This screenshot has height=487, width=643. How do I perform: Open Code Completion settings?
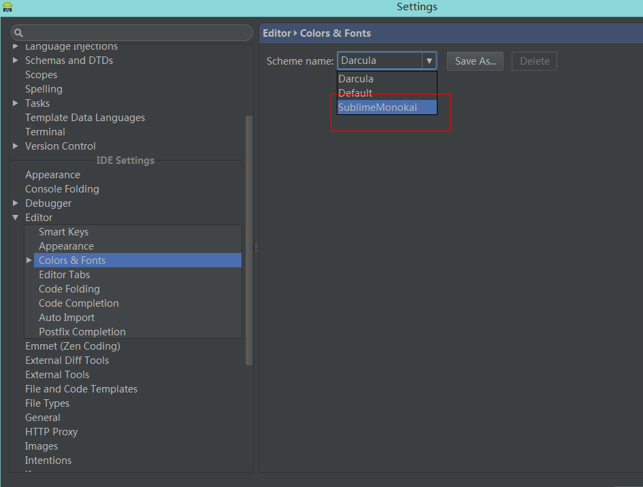[x=78, y=303]
